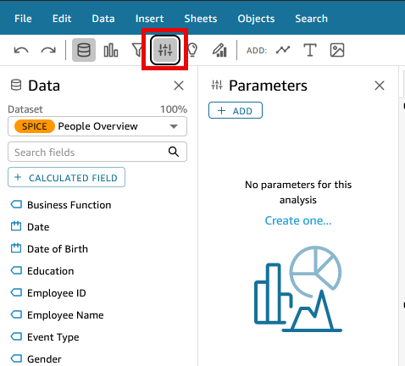Viewport: 405px width, 366px height.
Task: Open the Sheets menu
Action: [201, 19]
